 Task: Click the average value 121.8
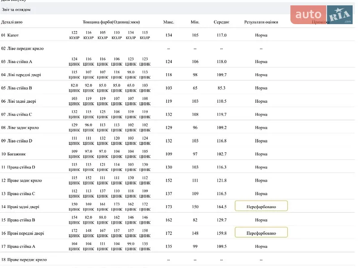tap(222, 180)
